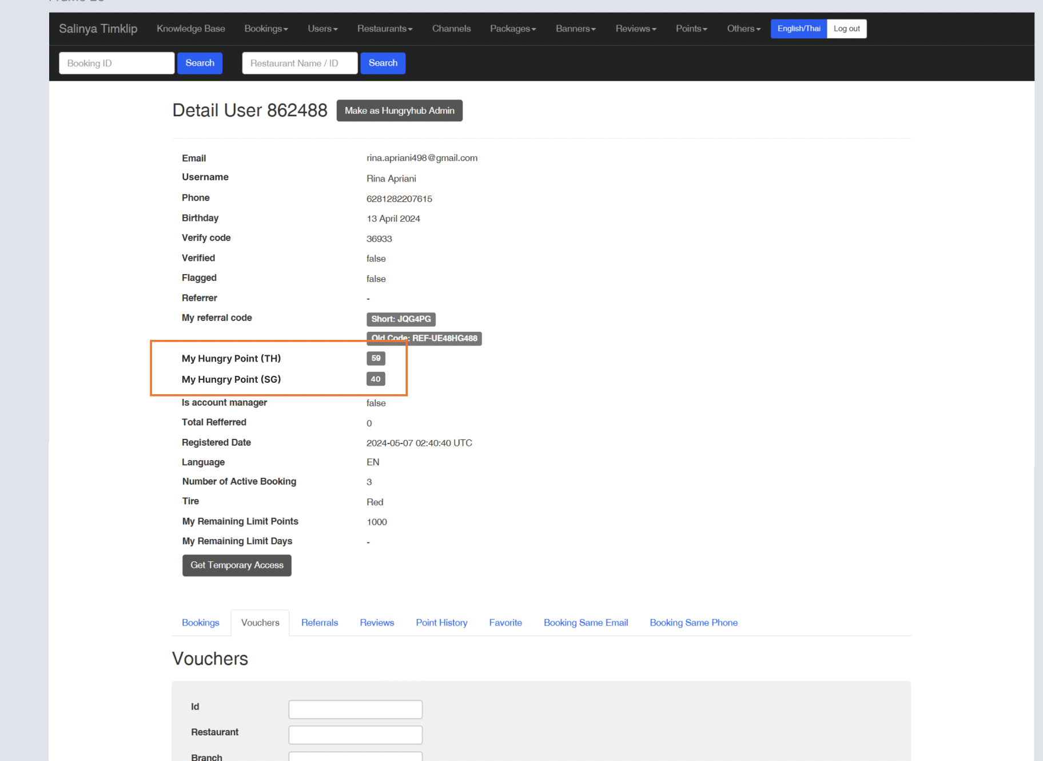The image size is (1043, 761).
Task: Click into the Booking ID field
Action: point(117,63)
